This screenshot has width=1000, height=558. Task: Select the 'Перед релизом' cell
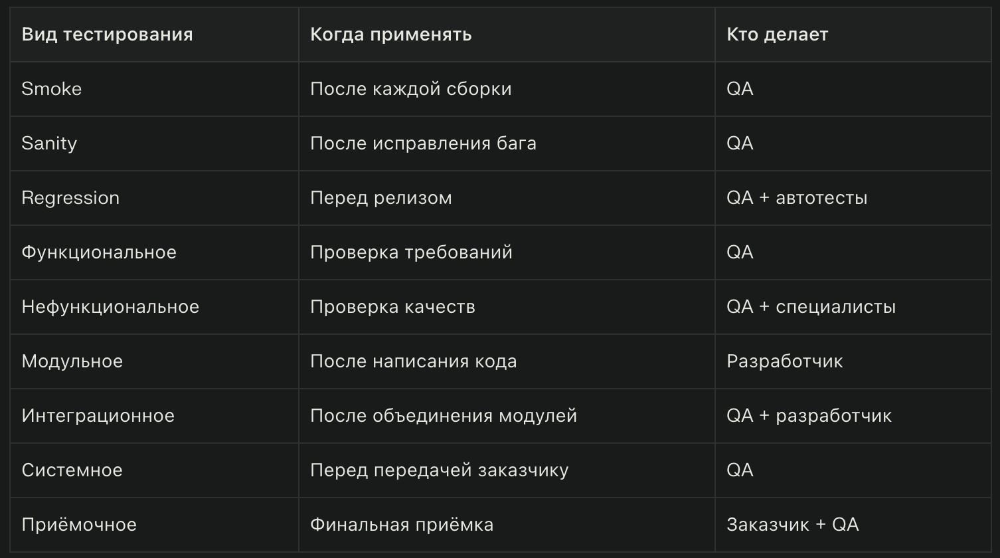tap(507, 198)
